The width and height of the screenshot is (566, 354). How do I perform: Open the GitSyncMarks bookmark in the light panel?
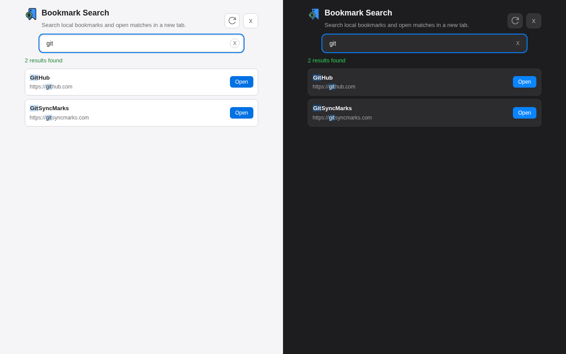241,113
